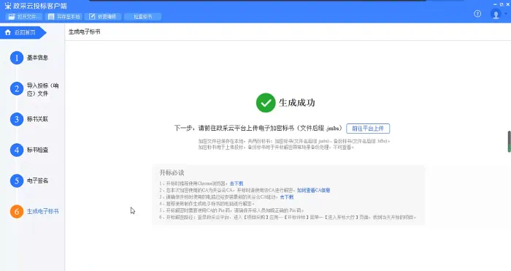
Task: Select step 6 生成电子标书
Action: [x=34, y=211]
